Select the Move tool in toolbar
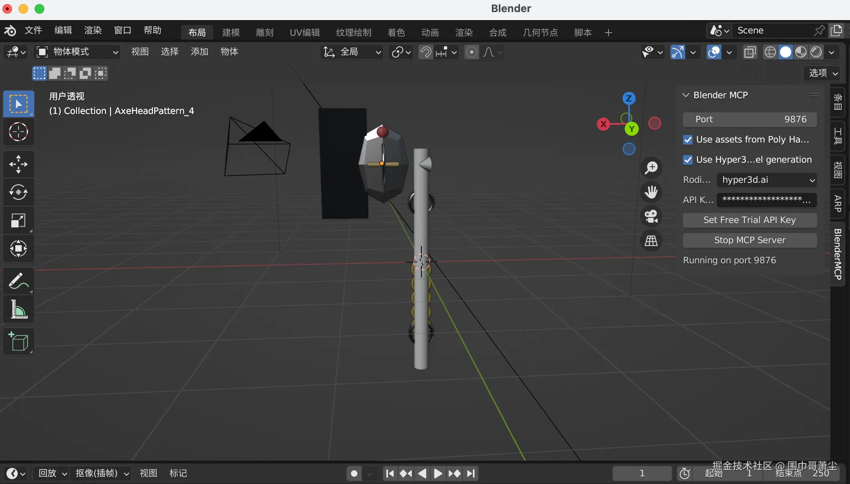The image size is (850, 484). point(19,164)
